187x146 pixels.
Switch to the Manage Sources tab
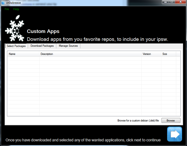click(x=68, y=46)
